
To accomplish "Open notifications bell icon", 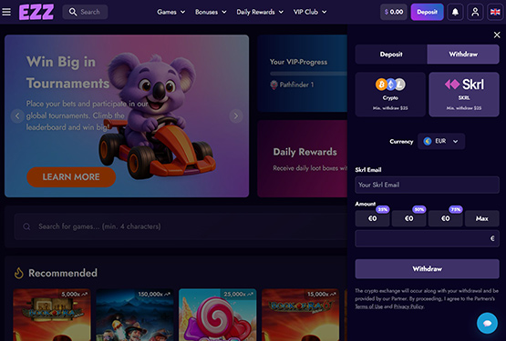I will (x=455, y=12).
